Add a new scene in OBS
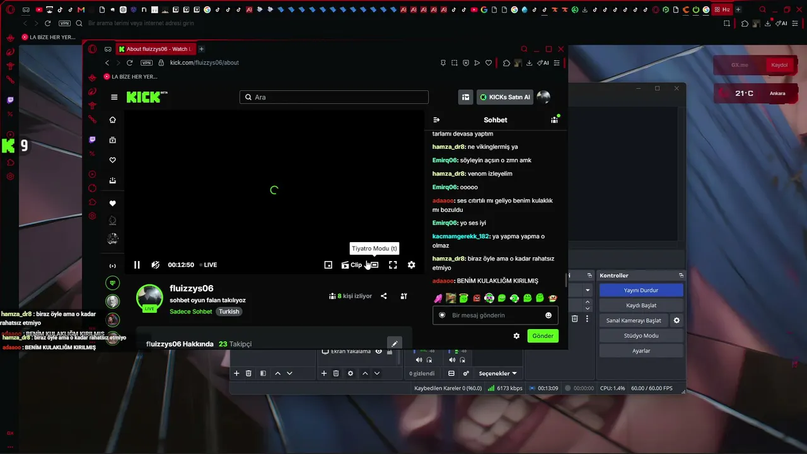 pos(236,373)
